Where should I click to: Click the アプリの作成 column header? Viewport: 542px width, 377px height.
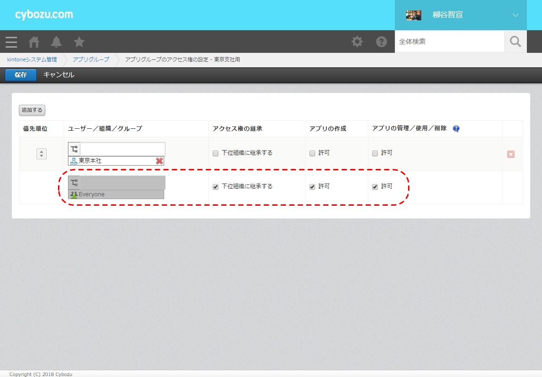(328, 129)
